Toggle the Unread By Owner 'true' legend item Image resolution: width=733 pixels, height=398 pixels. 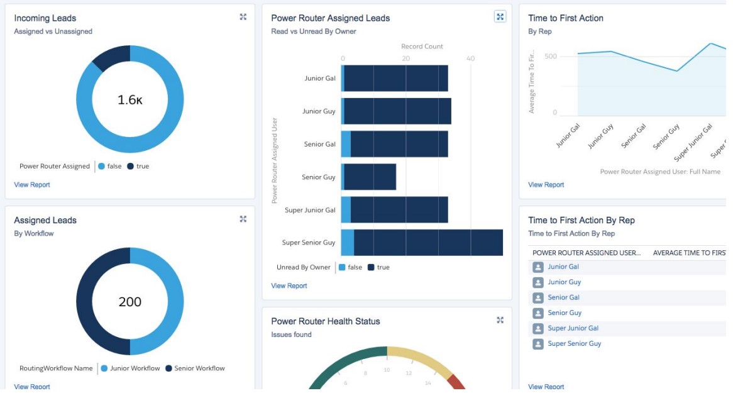[378, 267]
